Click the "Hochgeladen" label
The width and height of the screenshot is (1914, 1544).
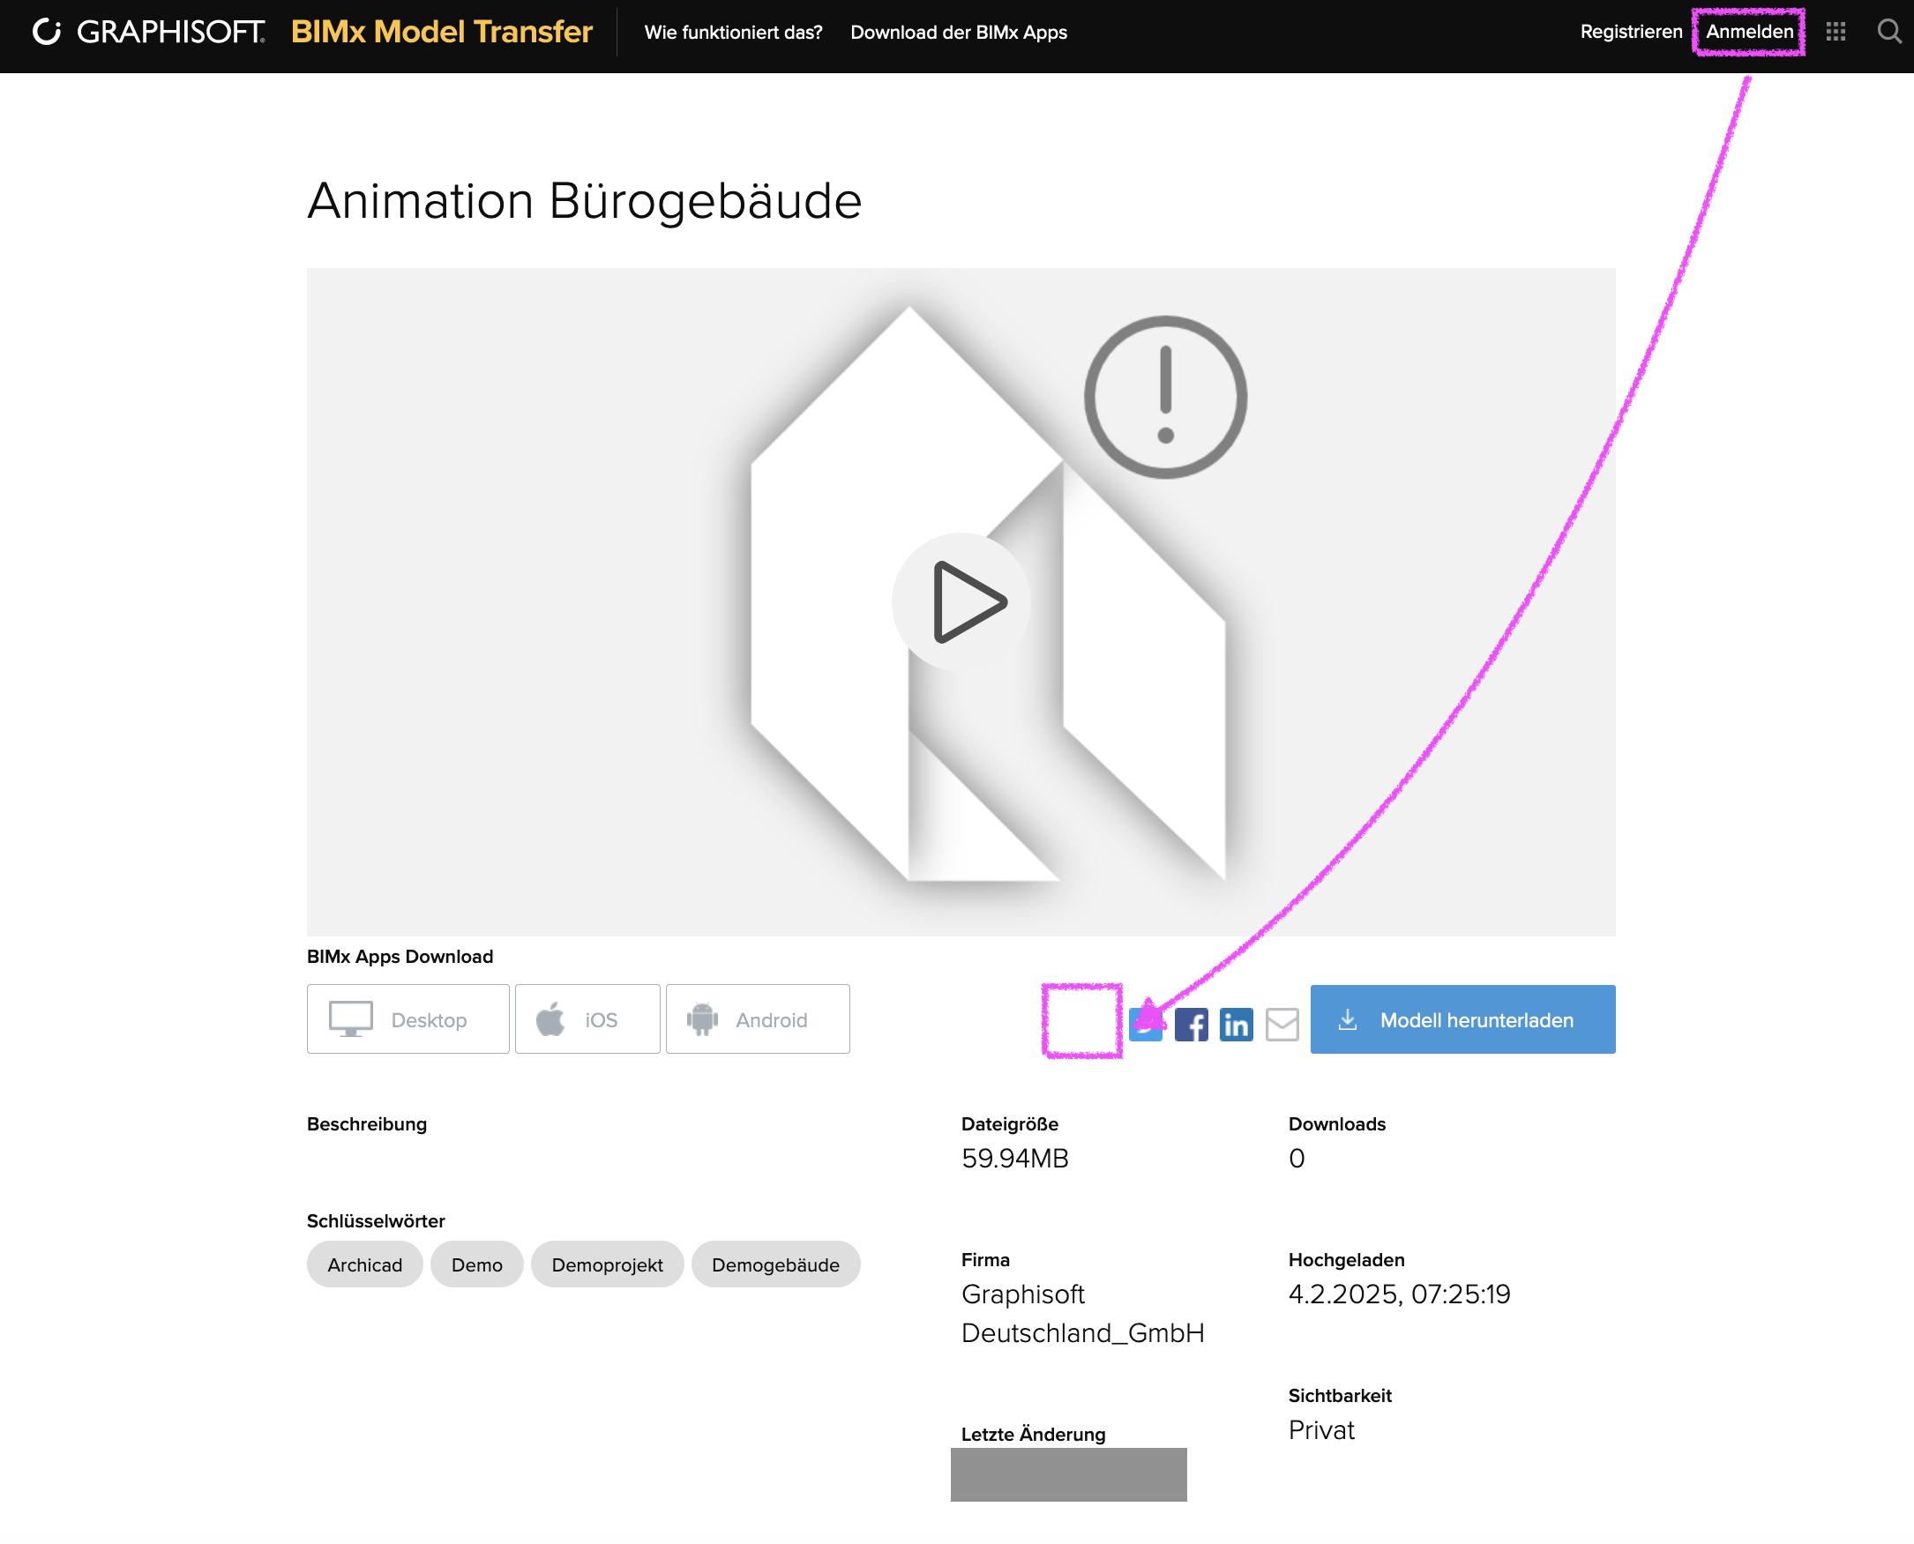coord(1346,1259)
